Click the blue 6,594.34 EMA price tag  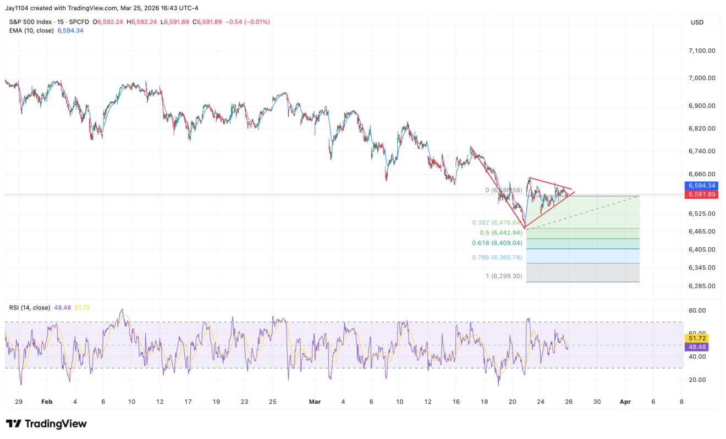(x=700, y=186)
